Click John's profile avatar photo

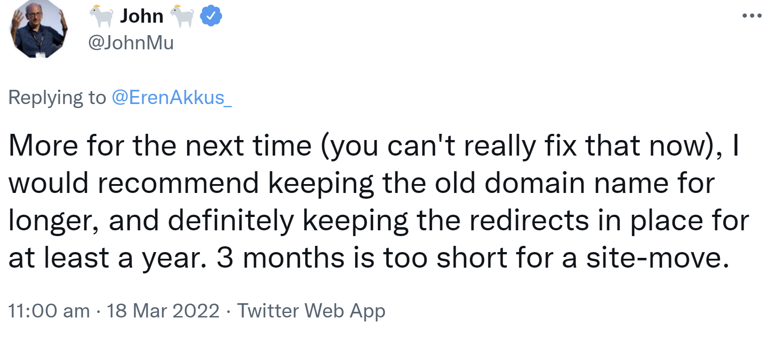click(x=39, y=30)
